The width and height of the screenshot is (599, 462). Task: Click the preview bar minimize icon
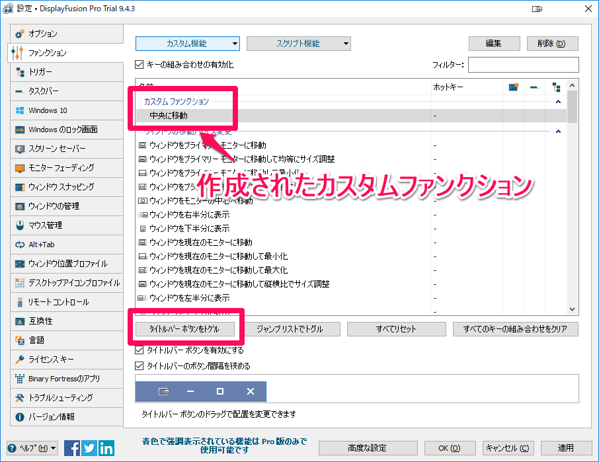coord(190,391)
